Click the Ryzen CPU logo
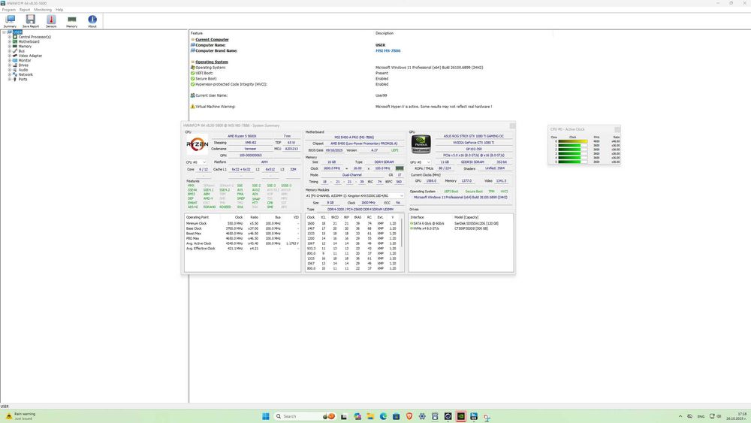 tap(198, 144)
